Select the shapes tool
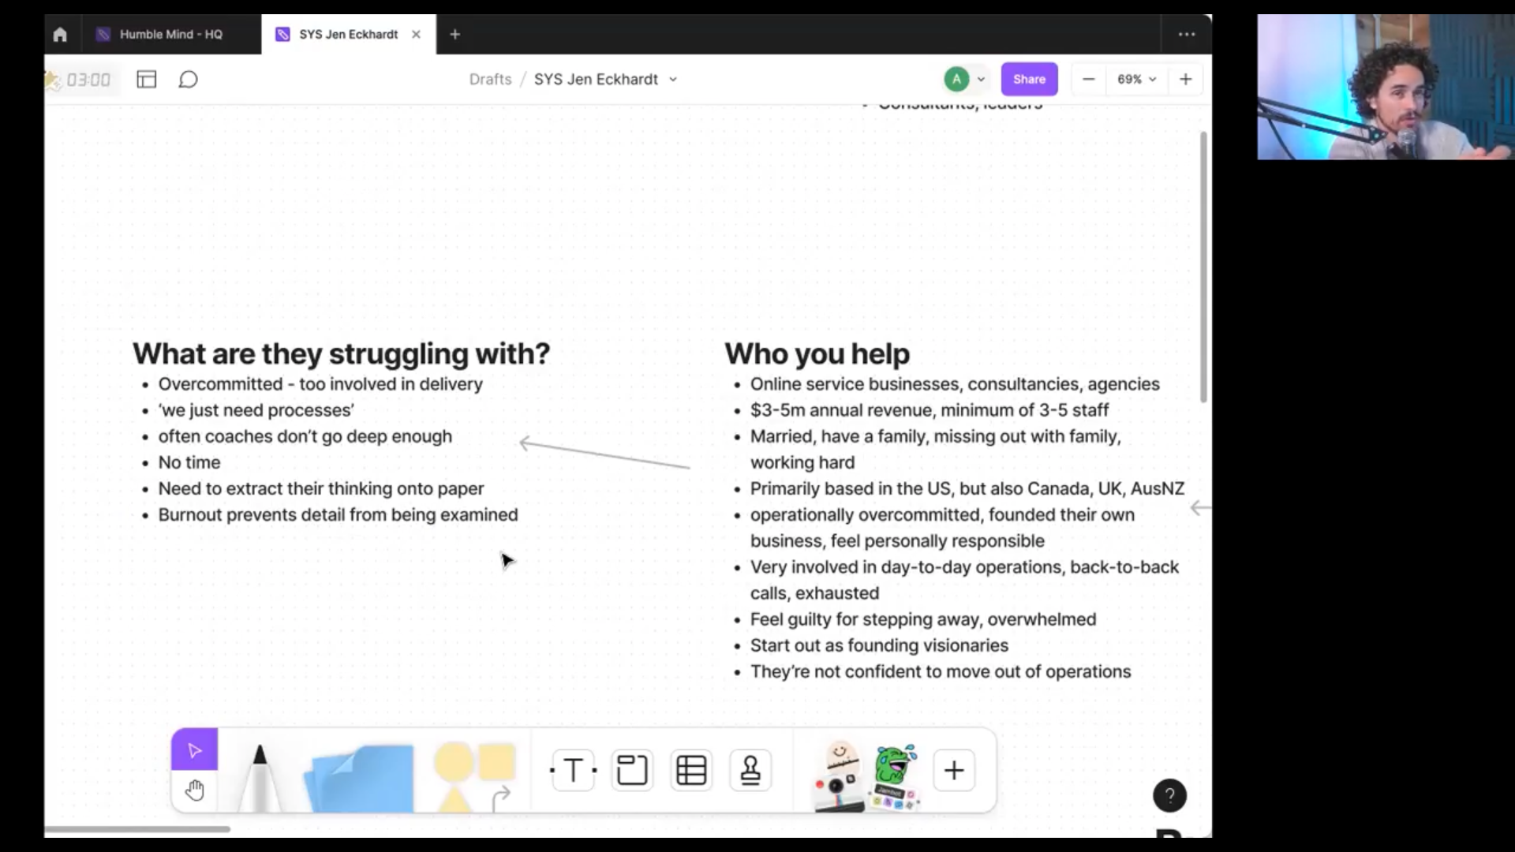Viewport: 1515px width, 852px height. click(472, 769)
